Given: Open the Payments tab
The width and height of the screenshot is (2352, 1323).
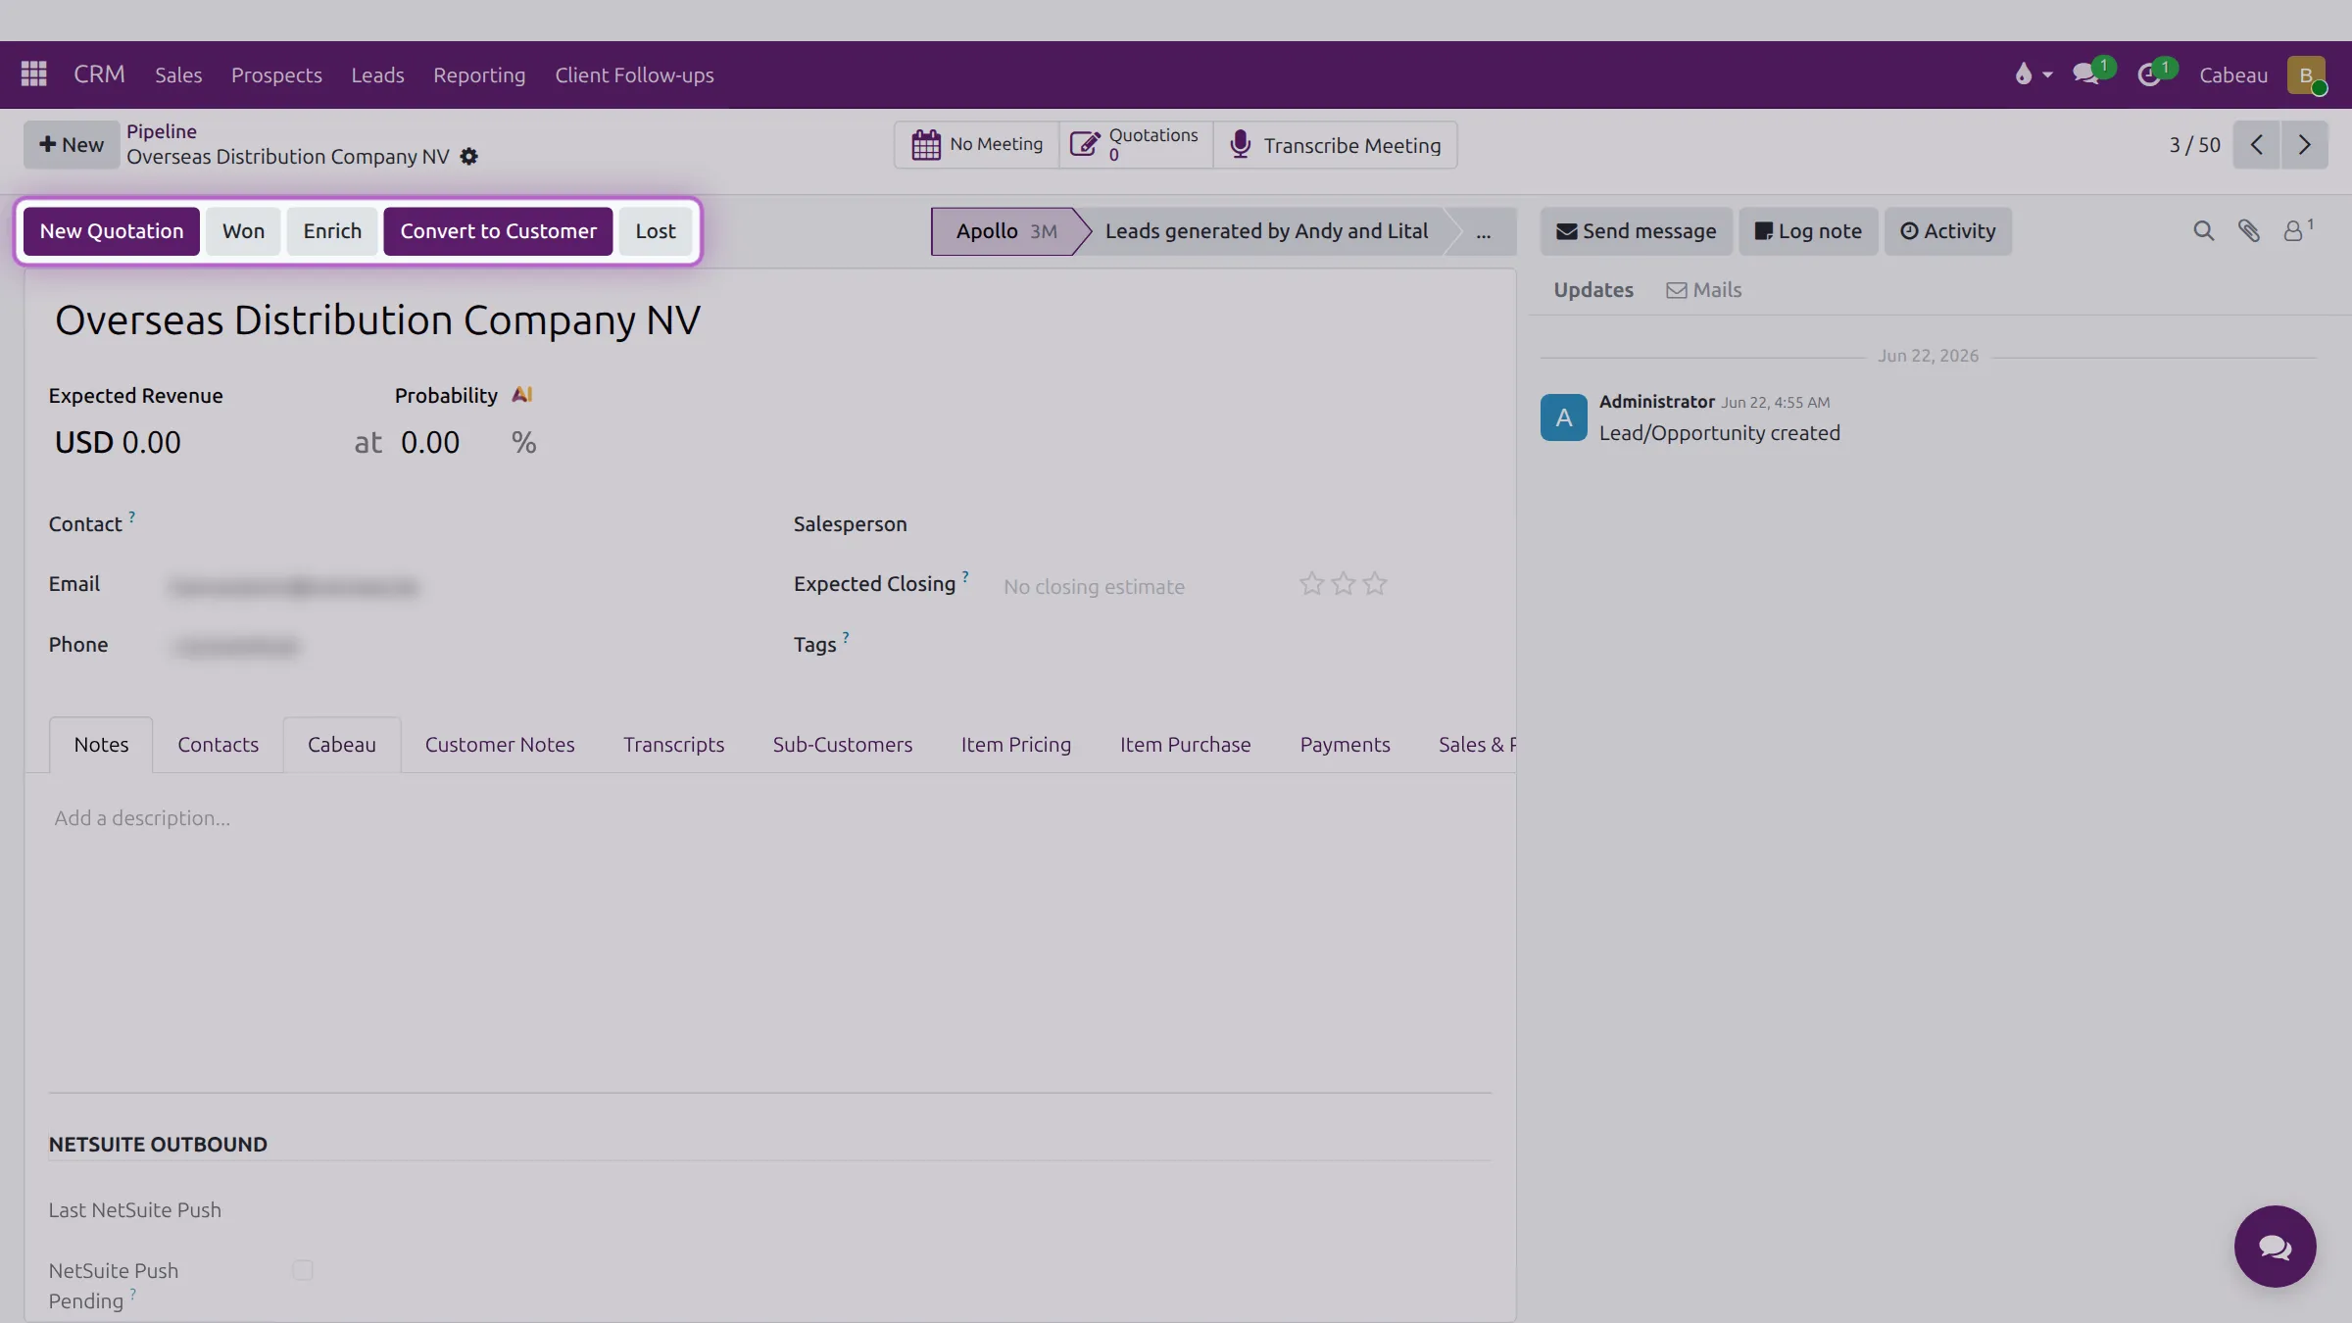Looking at the screenshot, I should pos(1345,745).
